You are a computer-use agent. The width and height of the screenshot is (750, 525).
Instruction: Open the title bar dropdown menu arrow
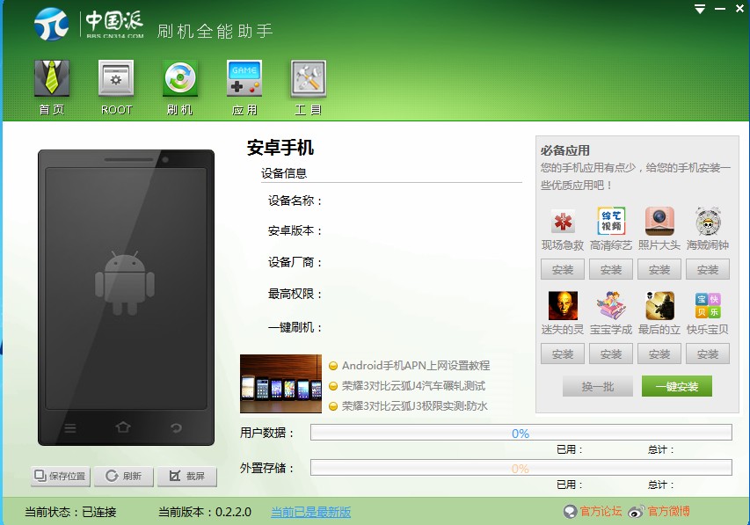(700, 9)
